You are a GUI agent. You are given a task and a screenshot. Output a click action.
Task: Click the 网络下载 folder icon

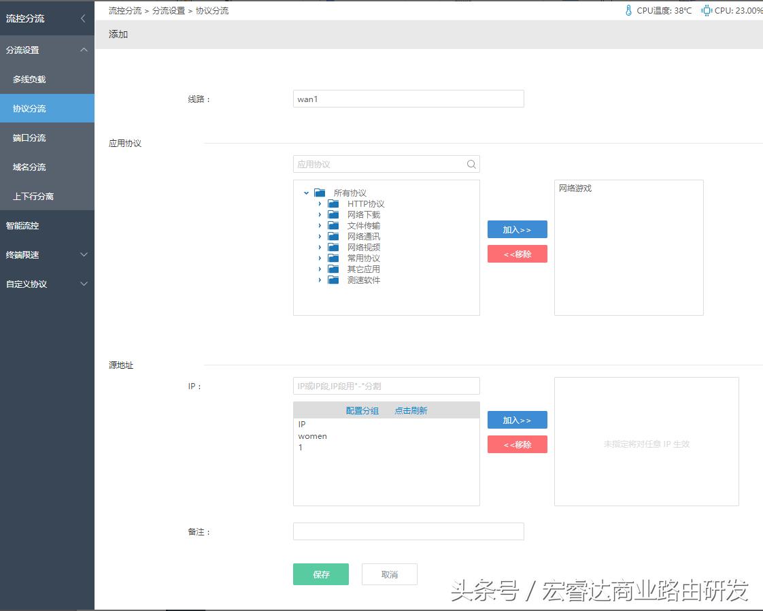point(333,214)
